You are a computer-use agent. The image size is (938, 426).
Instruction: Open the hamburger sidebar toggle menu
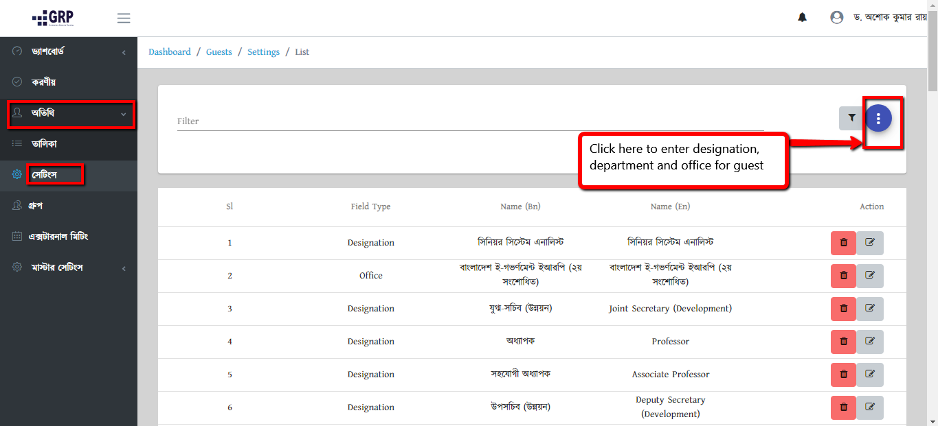pyautogui.click(x=124, y=18)
